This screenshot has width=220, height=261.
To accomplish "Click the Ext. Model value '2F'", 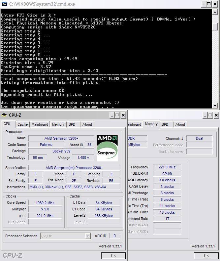I will tap(74, 181).
